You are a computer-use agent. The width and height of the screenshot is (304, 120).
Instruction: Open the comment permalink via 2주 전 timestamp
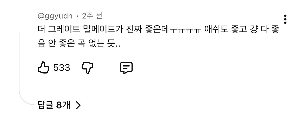92,16
